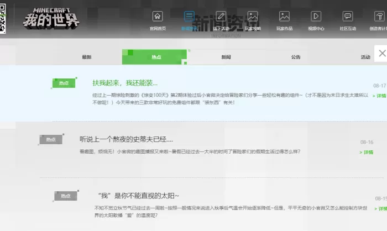Open the 玩家攻略 image icon
This screenshot has height=231, width=387.
253,16
